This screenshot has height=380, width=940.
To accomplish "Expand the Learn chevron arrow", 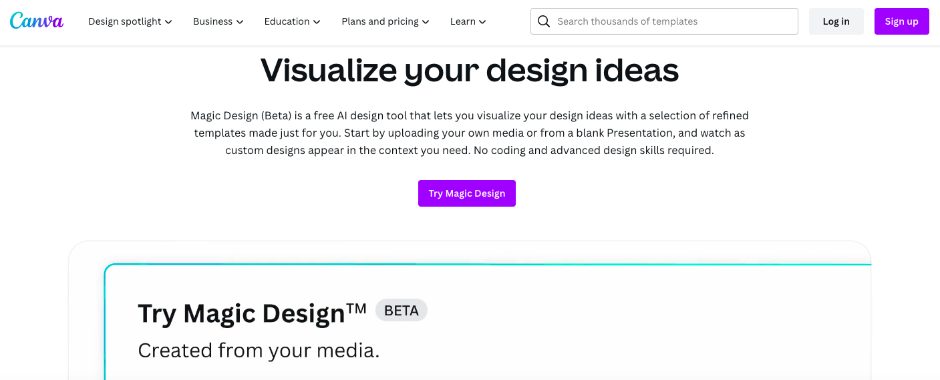I will tap(482, 22).
